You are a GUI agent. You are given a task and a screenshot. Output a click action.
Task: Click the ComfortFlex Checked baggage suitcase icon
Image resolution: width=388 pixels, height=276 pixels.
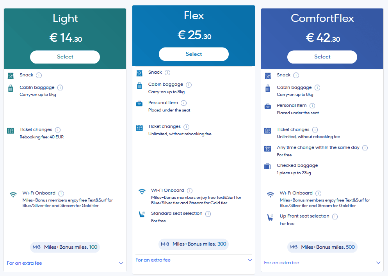click(x=267, y=166)
